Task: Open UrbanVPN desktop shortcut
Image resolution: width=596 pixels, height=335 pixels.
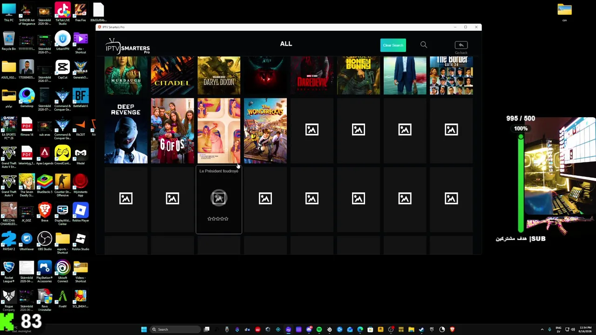Action: (x=62, y=41)
